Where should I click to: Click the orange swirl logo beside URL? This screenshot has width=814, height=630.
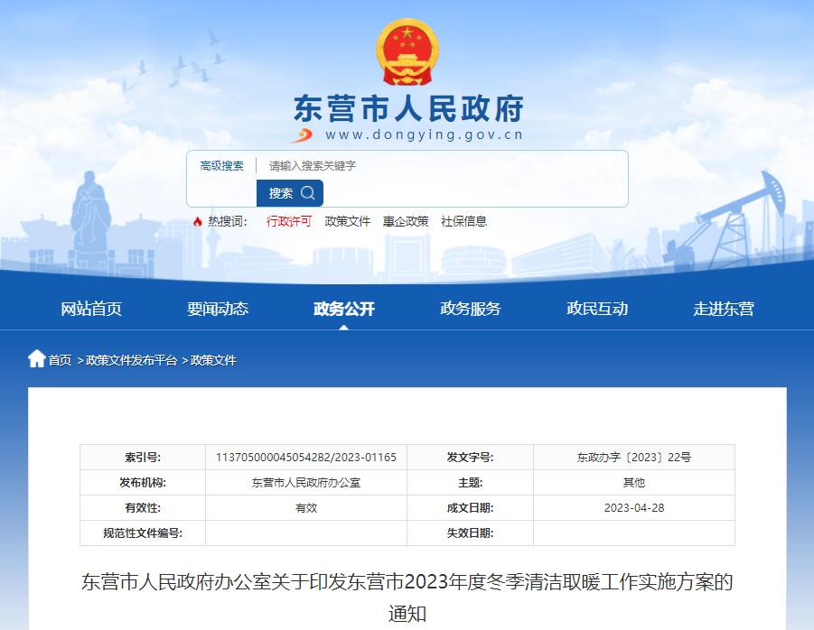click(x=301, y=135)
